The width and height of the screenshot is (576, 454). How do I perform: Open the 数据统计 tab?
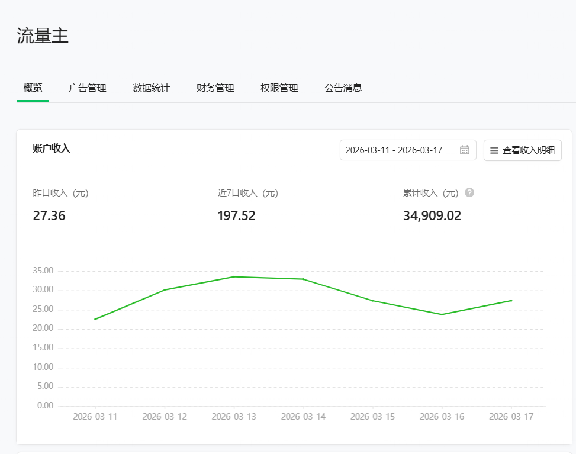tap(151, 88)
